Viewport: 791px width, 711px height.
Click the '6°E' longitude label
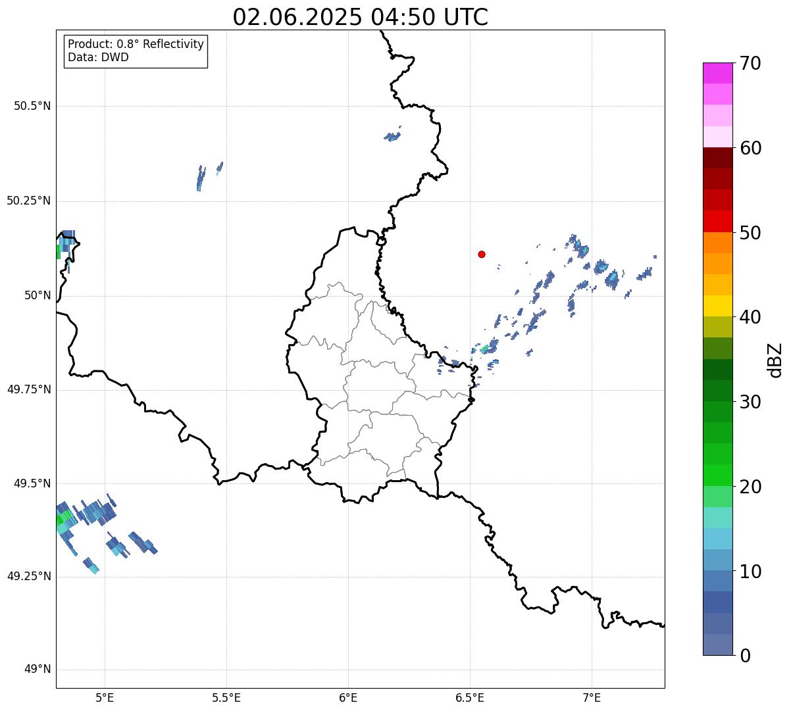pos(348,699)
